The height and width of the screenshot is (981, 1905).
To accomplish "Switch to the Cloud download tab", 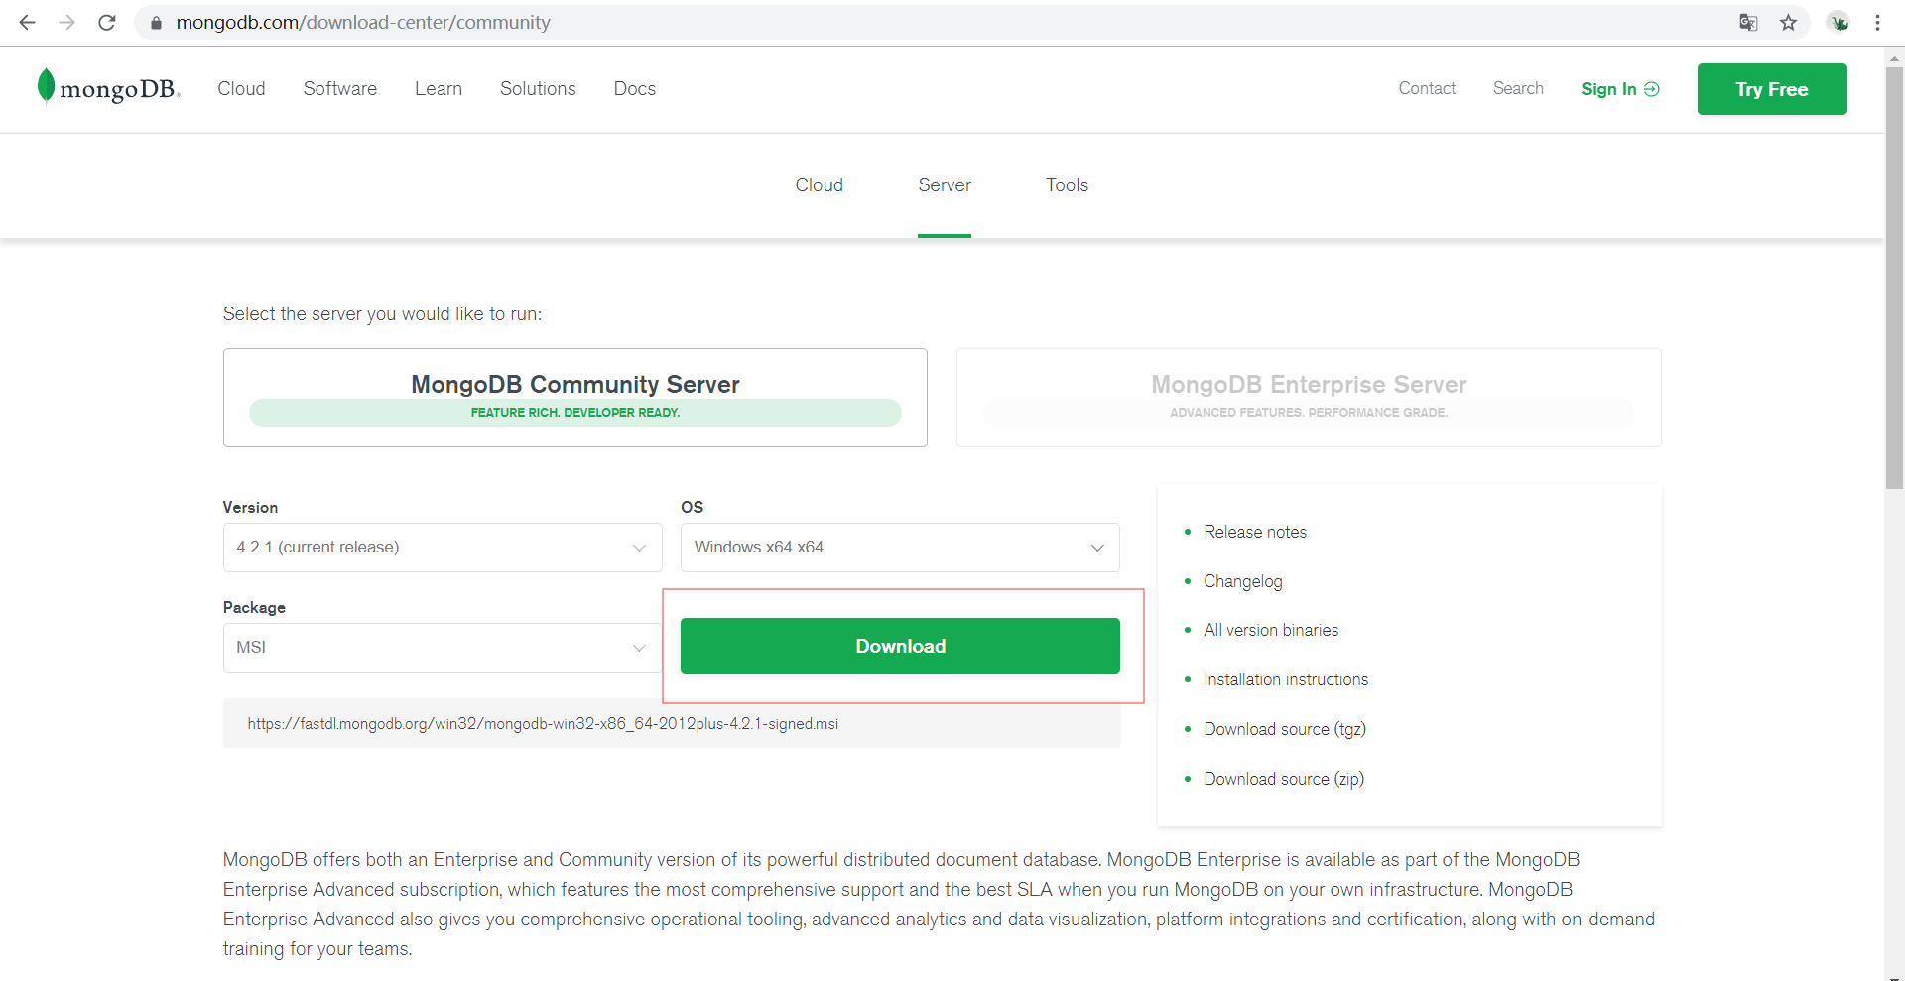I will coord(819,184).
